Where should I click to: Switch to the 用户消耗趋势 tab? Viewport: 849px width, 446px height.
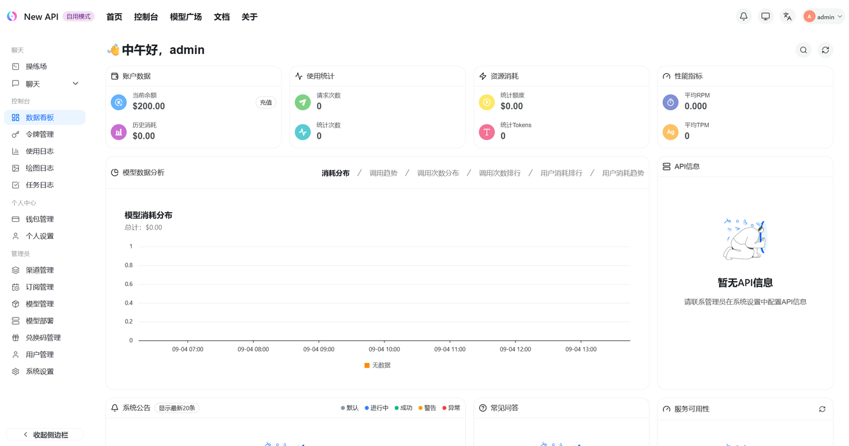(x=623, y=173)
